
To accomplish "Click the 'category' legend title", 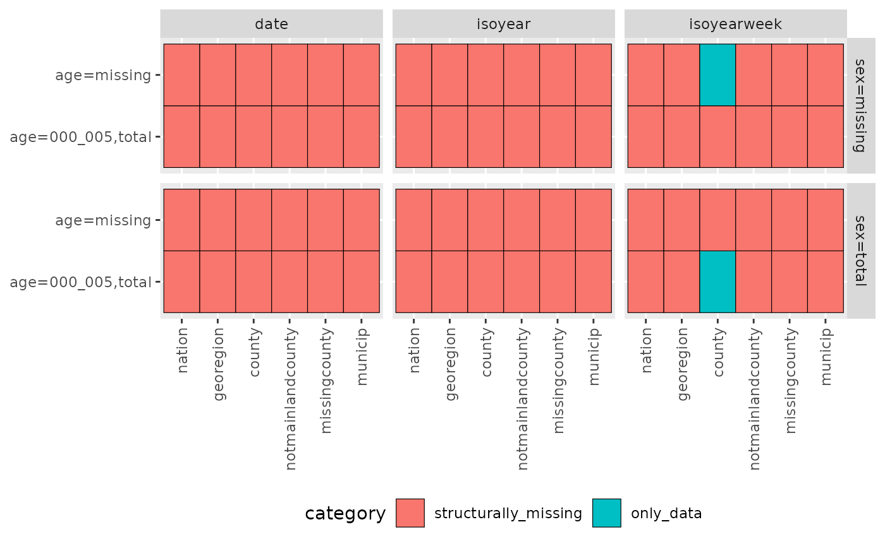I will (x=345, y=514).
